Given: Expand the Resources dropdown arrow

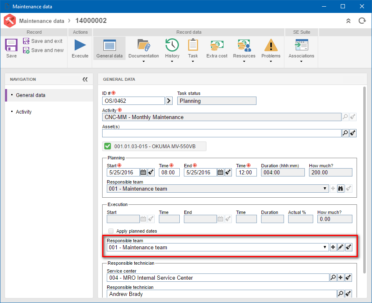Looking at the screenshot, I should (x=244, y=62).
